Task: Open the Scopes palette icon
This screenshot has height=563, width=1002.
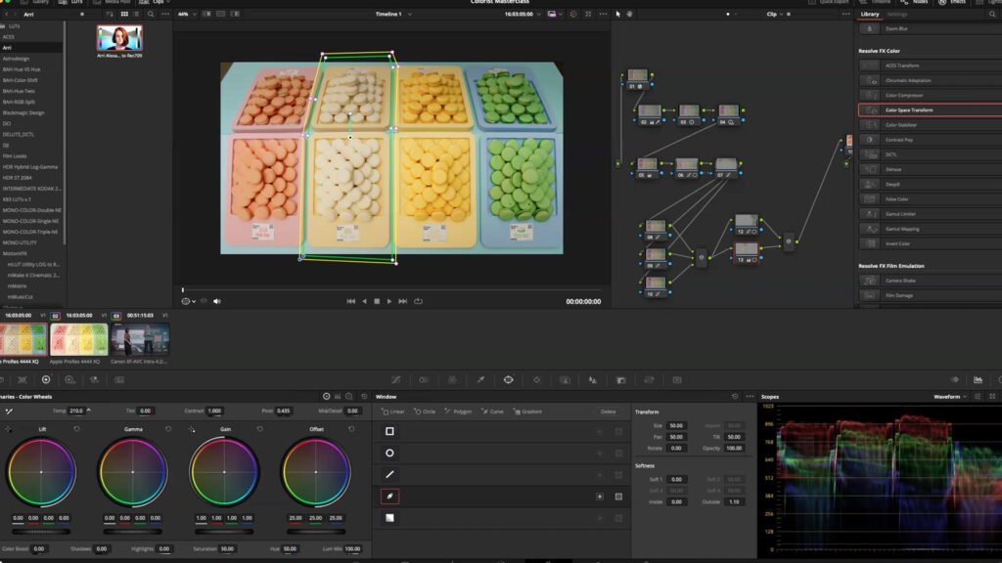Action: pyautogui.click(x=978, y=380)
